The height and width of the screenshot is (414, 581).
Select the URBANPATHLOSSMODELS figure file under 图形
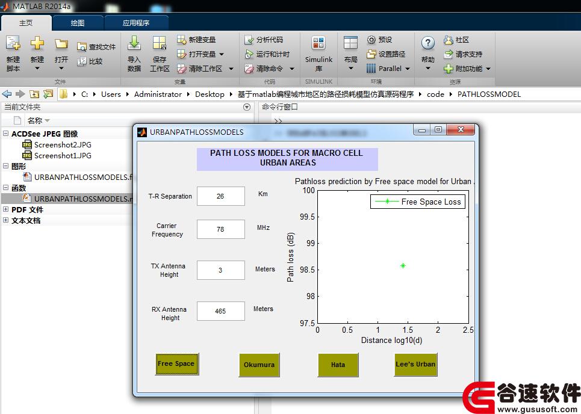point(83,177)
